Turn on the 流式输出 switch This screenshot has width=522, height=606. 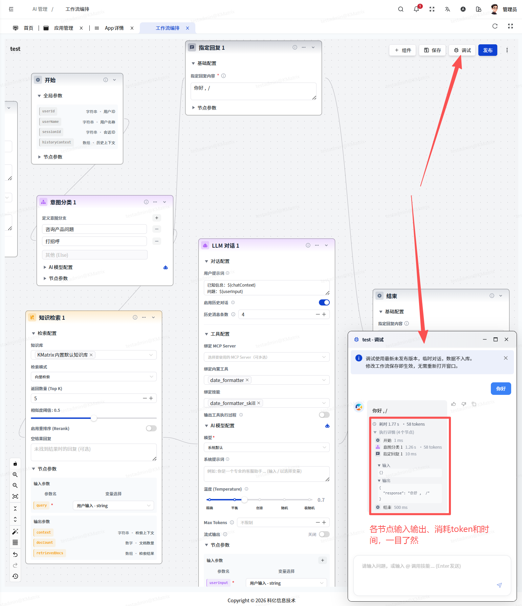coord(324,534)
